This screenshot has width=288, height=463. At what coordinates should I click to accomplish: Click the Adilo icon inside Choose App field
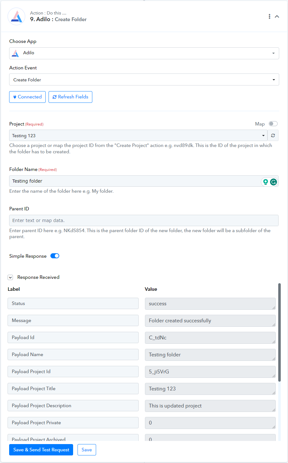click(x=15, y=53)
